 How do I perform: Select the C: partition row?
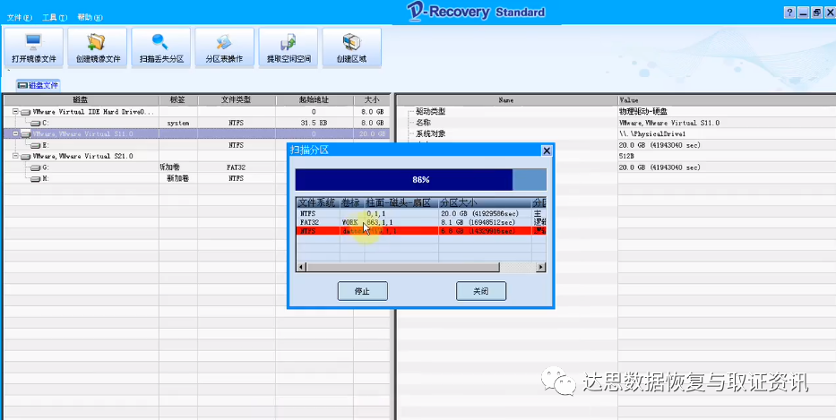click(196, 123)
